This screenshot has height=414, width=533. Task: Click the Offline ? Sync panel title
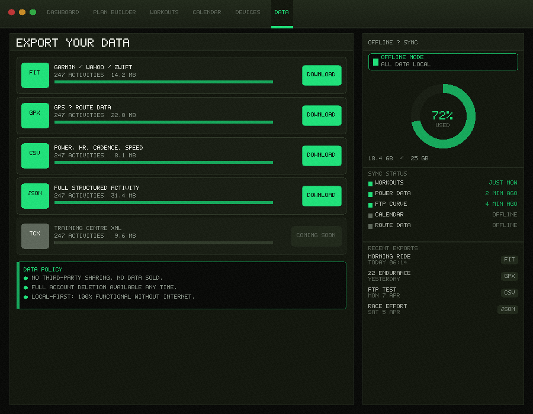(393, 43)
